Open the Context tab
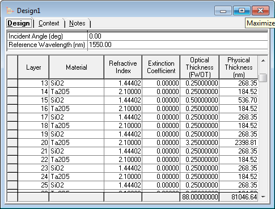The width and height of the screenshot is (275, 209). tap(49, 23)
